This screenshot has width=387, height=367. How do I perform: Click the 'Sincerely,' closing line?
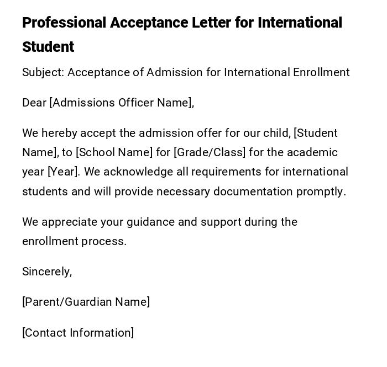point(47,272)
